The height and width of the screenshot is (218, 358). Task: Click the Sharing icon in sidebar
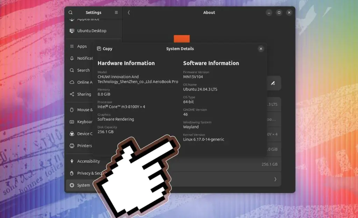pos(71,94)
